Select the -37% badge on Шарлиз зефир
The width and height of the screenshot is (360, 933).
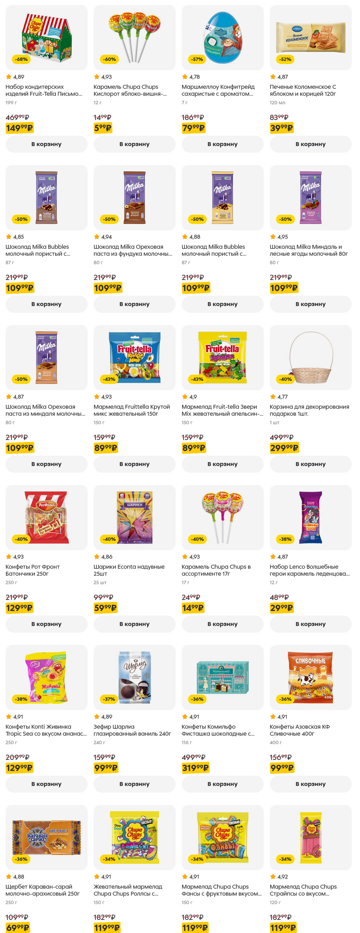tap(109, 699)
